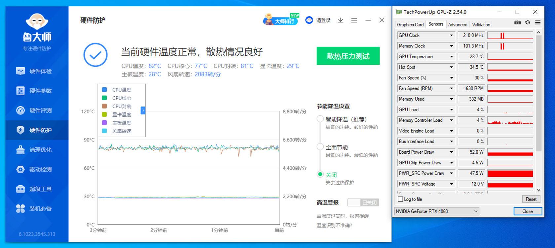Viewport: 555px width, 248px height.
Task: Open Board Power Draw dropdown
Action: pyautogui.click(x=451, y=152)
